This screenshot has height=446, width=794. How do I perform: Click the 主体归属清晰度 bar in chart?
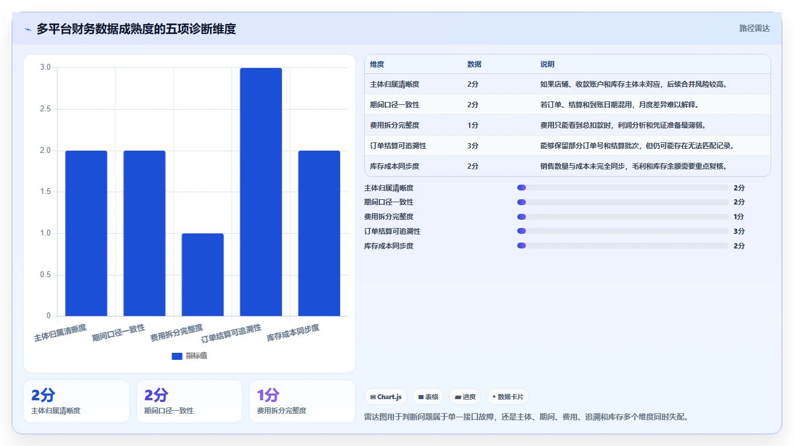click(86, 233)
